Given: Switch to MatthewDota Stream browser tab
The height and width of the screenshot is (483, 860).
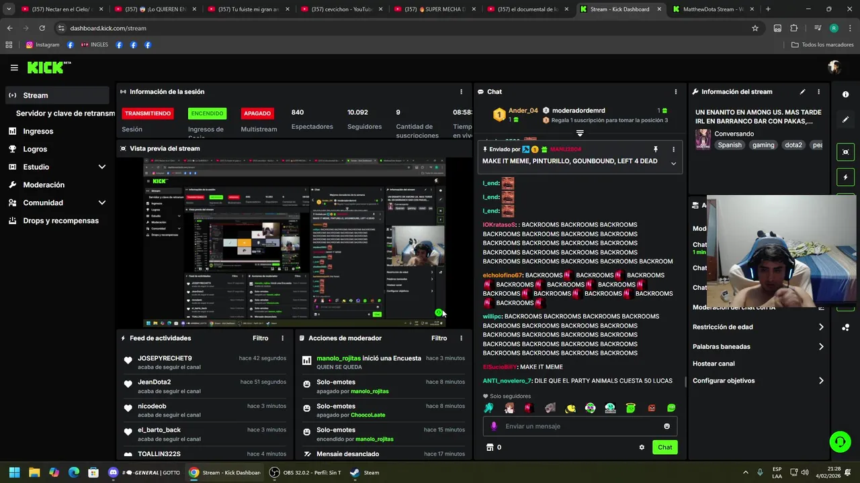Looking at the screenshot, I should coord(713,9).
